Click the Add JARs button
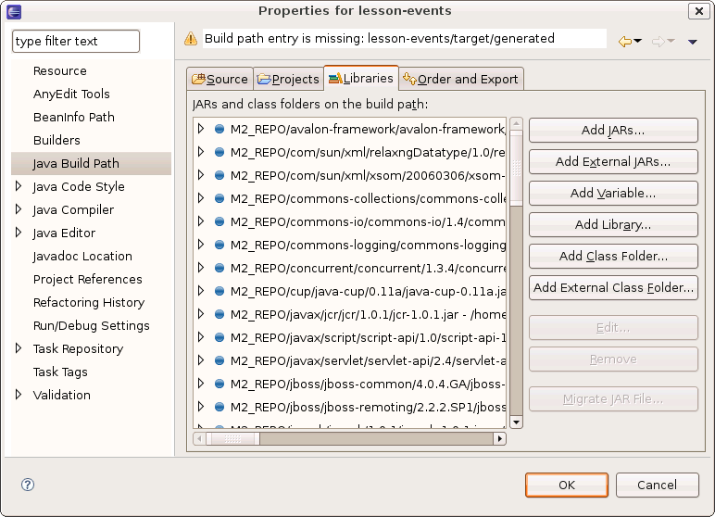This screenshot has height=517, width=715. pyautogui.click(x=613, y=131)
